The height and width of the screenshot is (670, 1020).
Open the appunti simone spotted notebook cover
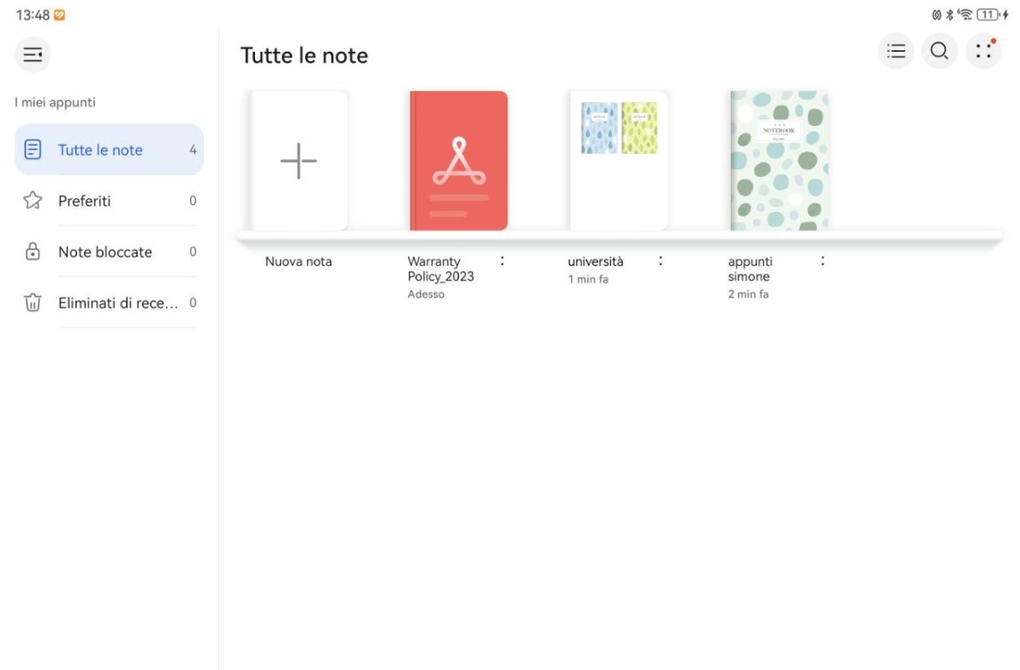tap(779, 161)
